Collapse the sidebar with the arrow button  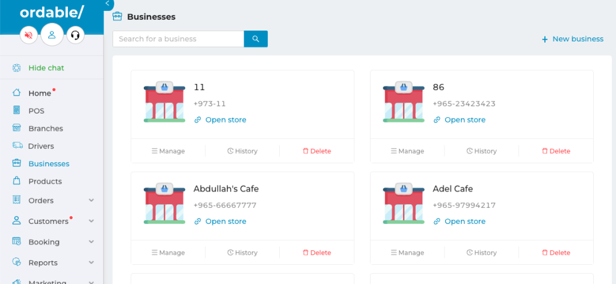[x=107, y=4]
